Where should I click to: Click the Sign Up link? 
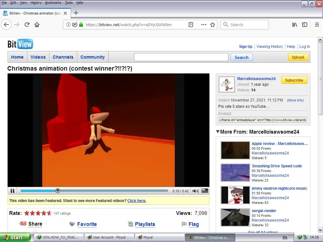[x=245, y=47]
